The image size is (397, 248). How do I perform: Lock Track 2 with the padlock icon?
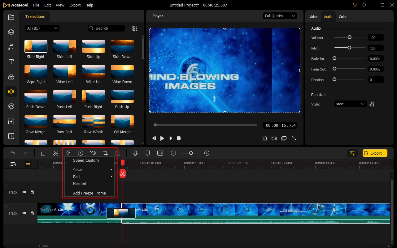pos(32,192)
